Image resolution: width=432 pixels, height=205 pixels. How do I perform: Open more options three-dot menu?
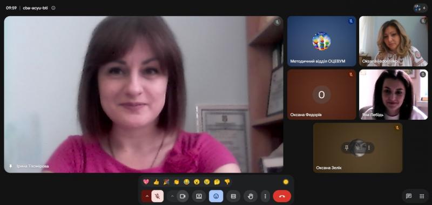pyautogui.click(x=265, y=196)
